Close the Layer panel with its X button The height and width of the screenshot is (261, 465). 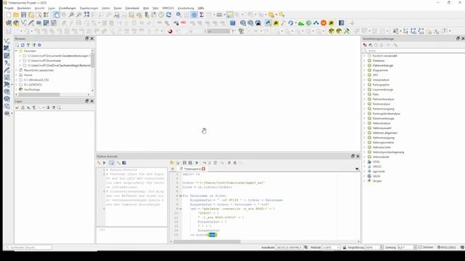point(92,101)
